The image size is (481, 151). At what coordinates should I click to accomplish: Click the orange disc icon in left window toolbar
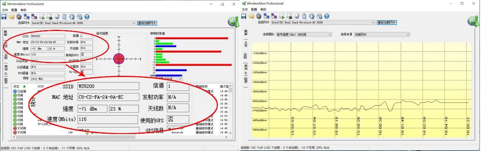(19, 17)
